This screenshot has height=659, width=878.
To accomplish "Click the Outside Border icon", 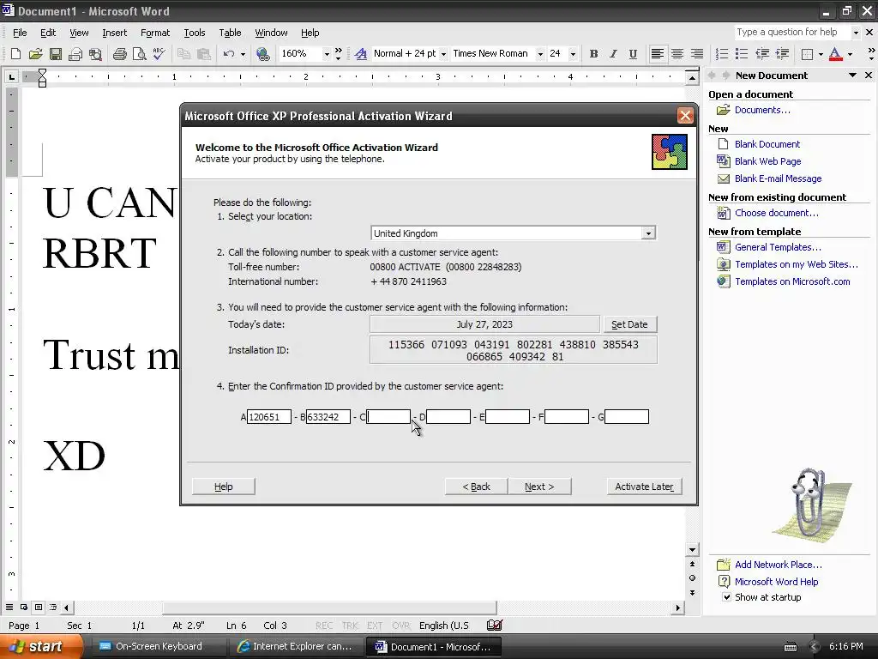I will pyautogui.click(x=807, y=54).
